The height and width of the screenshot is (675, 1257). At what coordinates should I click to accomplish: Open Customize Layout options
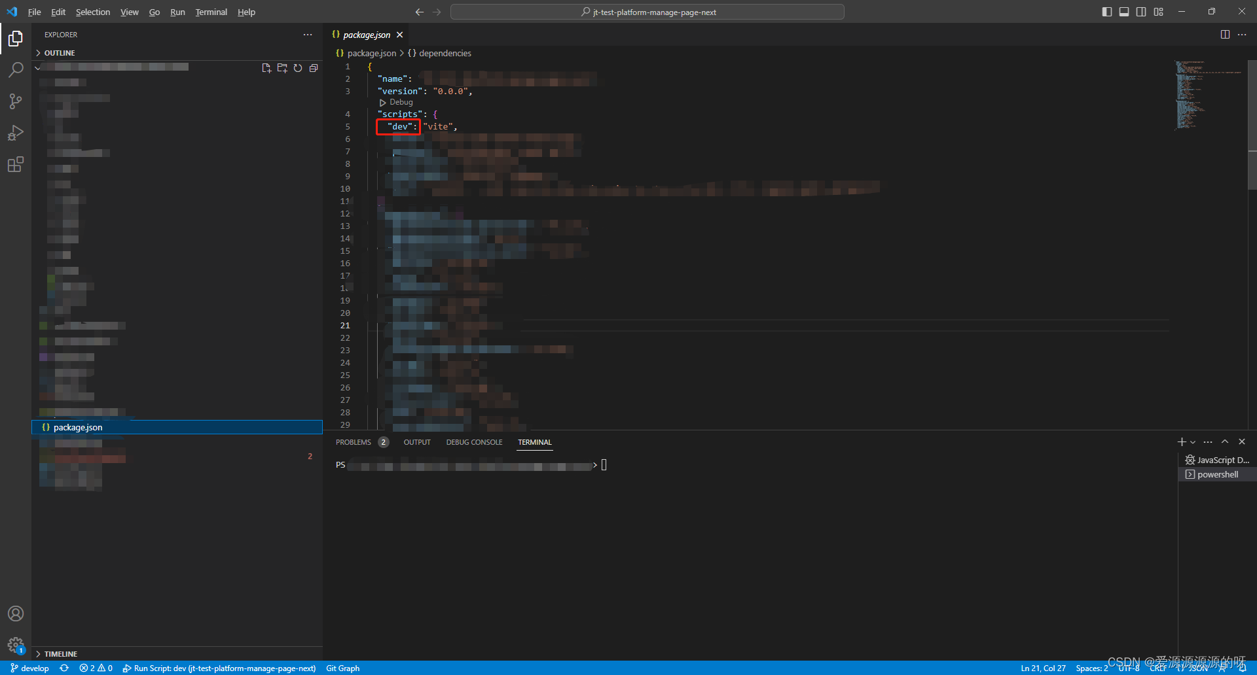(x=1159, y=12)
